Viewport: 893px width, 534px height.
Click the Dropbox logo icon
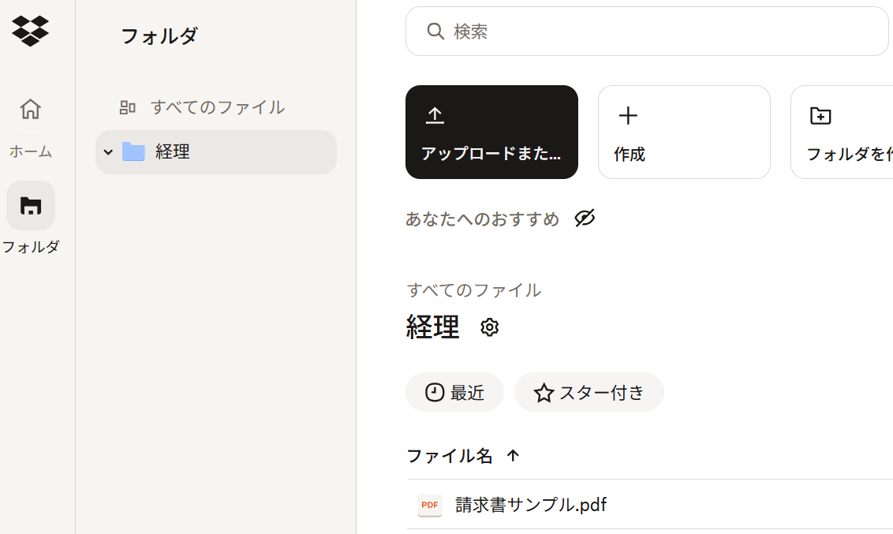31,31
